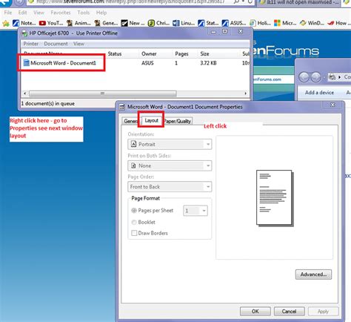Open the Printer menu in queue window
351x322 pixels.
coord(31,44)
